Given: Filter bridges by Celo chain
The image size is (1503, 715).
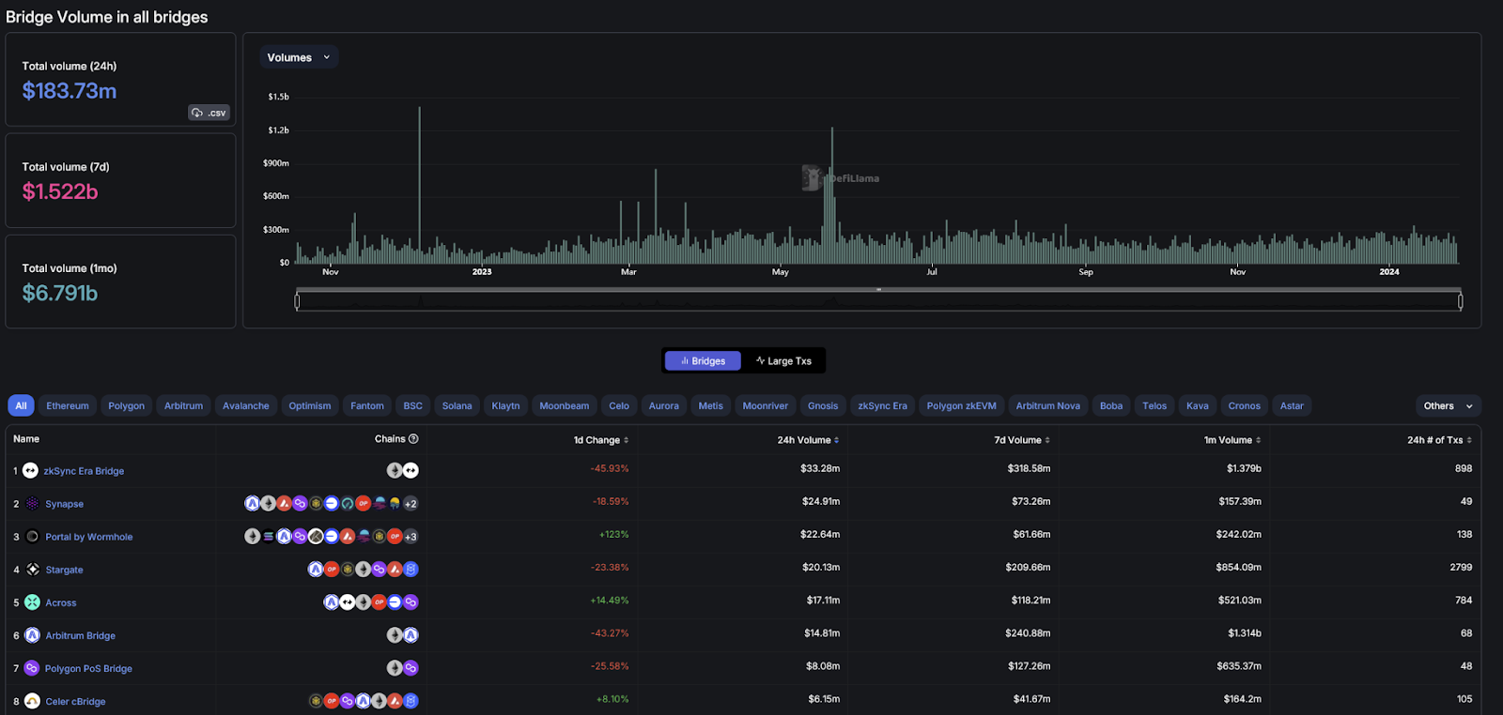Looking at the screenshot, I should [619, 406].
